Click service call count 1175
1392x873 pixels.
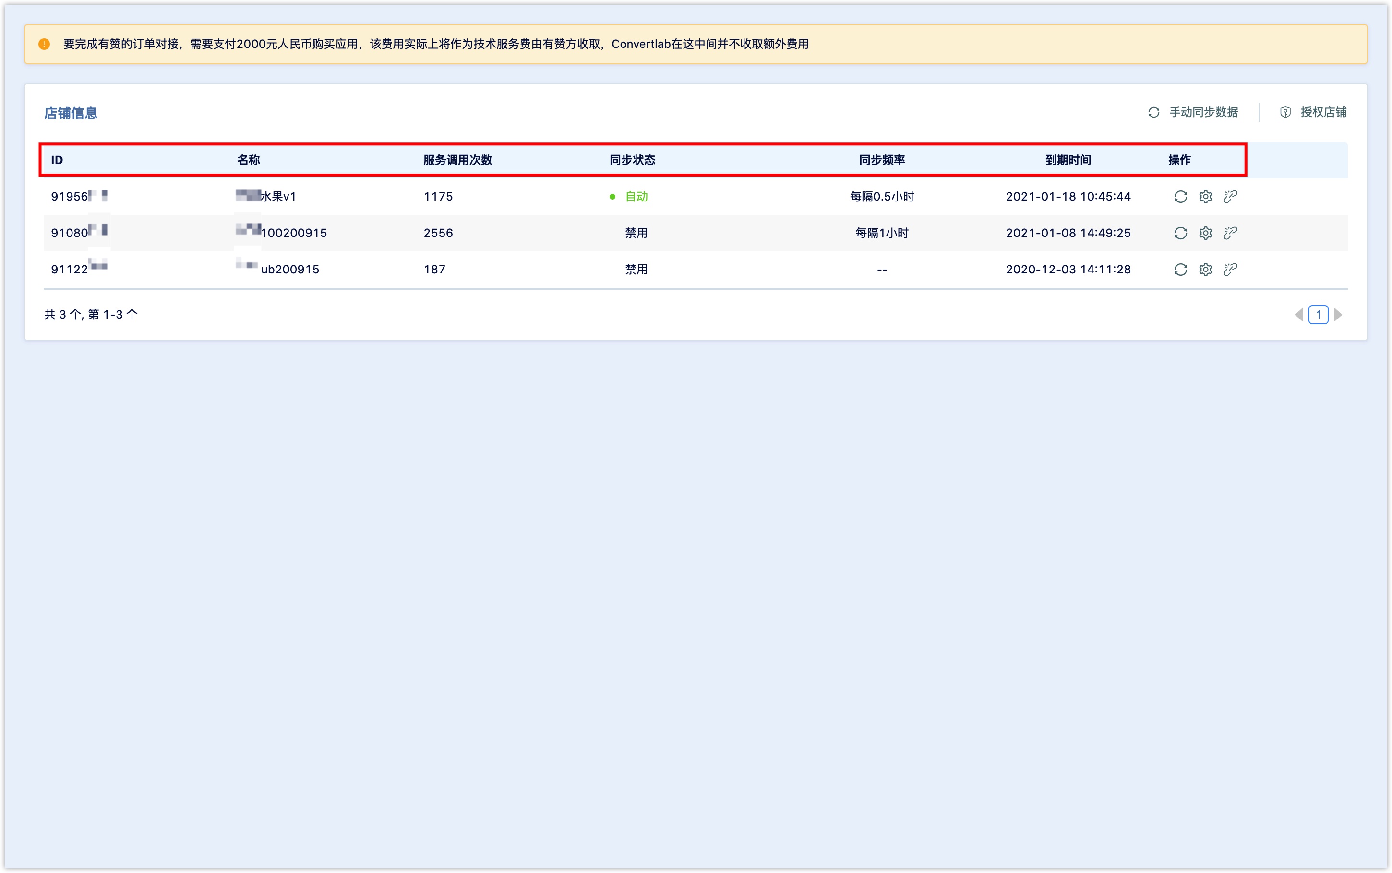(x=438, y=196)
